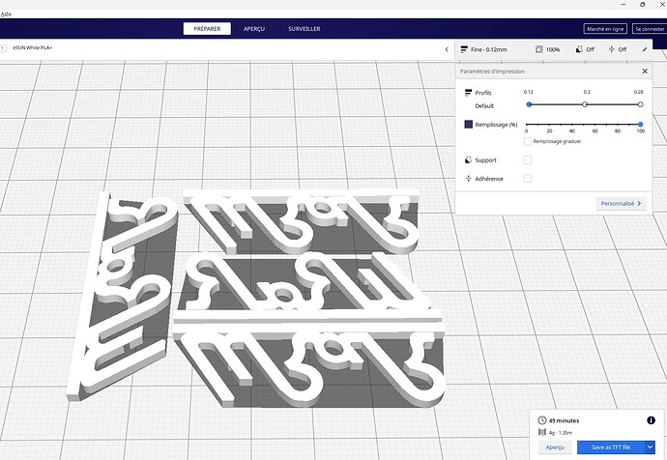Click the Aperçu button at the bottom
Image resolution: width=667 pixels, height=460 pixels.
click(x=555, y=447)
